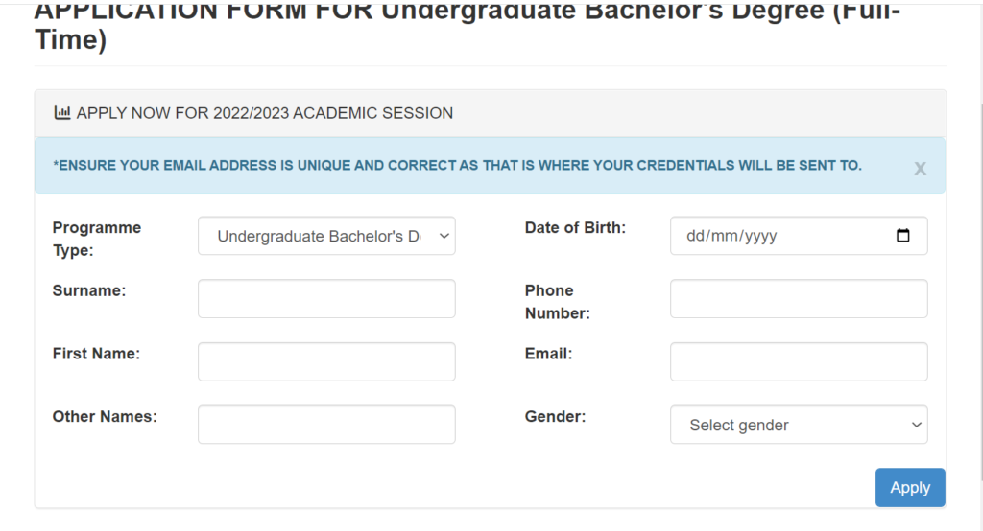Open the Programme Type dropdown
Screen dimensions: 983x531
pos(326,236)
